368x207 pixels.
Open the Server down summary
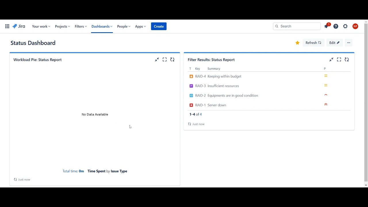(217, 105)
